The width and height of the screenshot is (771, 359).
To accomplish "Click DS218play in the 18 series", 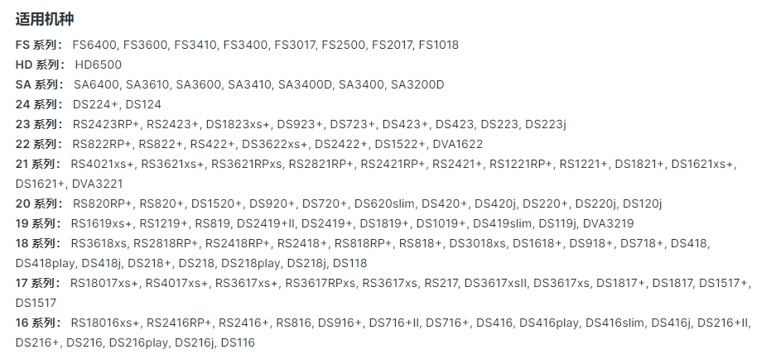I will (250, 263).
